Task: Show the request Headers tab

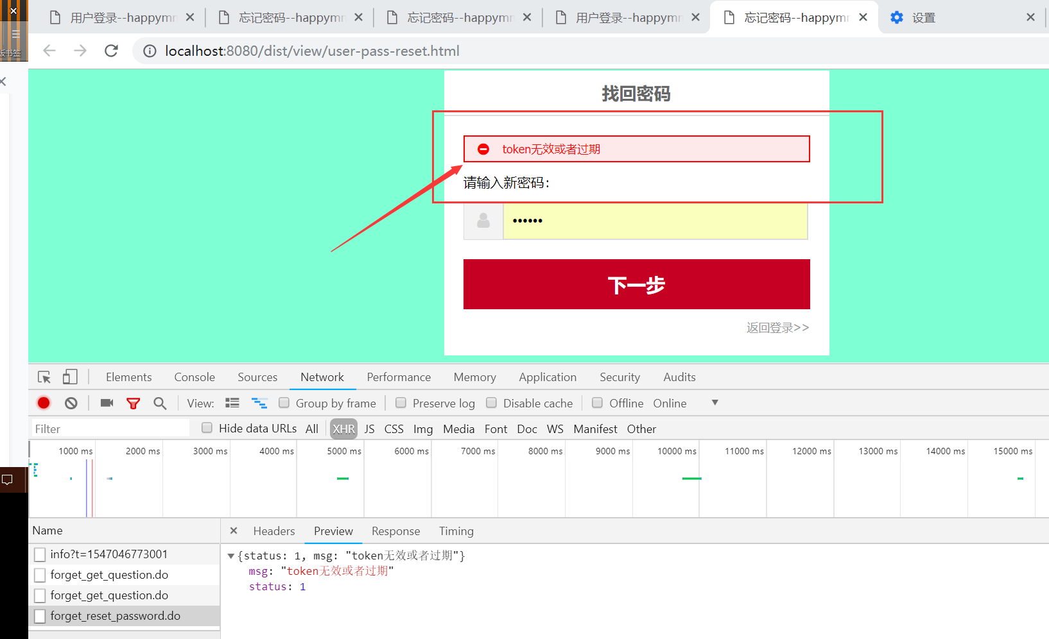Action: (274, 531)
